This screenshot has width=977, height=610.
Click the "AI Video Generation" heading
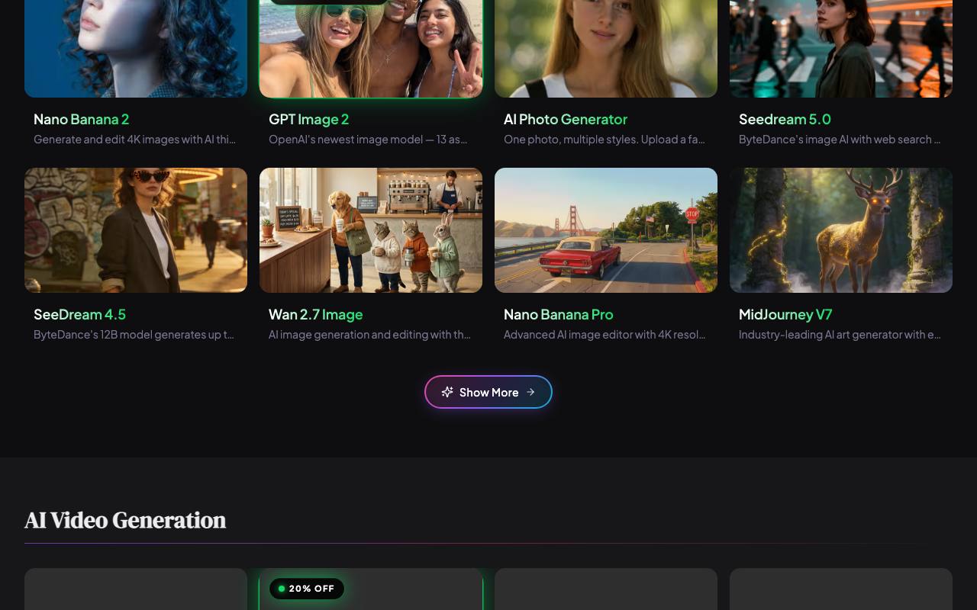tap(125, 520)
